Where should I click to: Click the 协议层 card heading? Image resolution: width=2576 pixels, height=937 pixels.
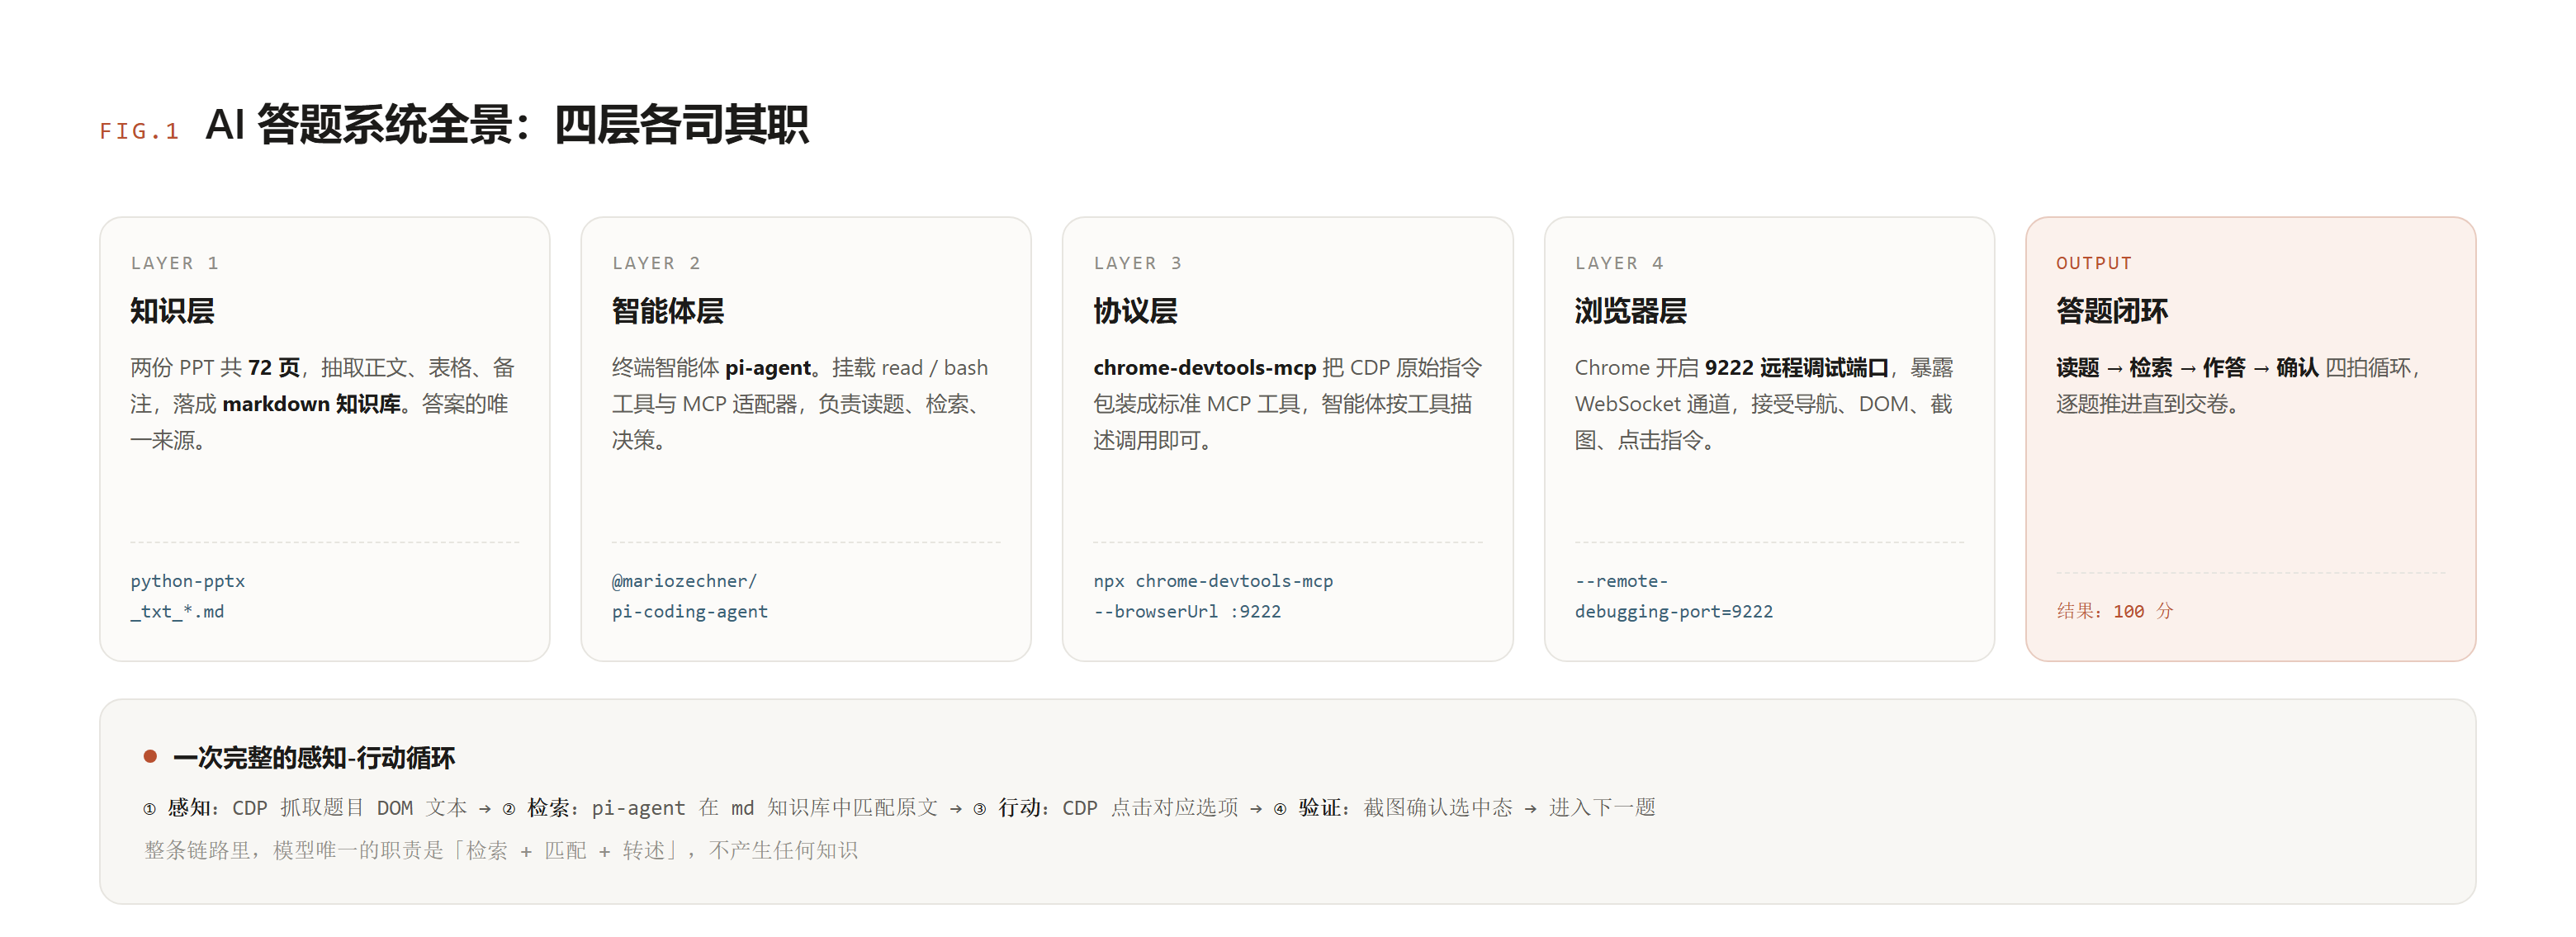click(x=1135, y=311)
